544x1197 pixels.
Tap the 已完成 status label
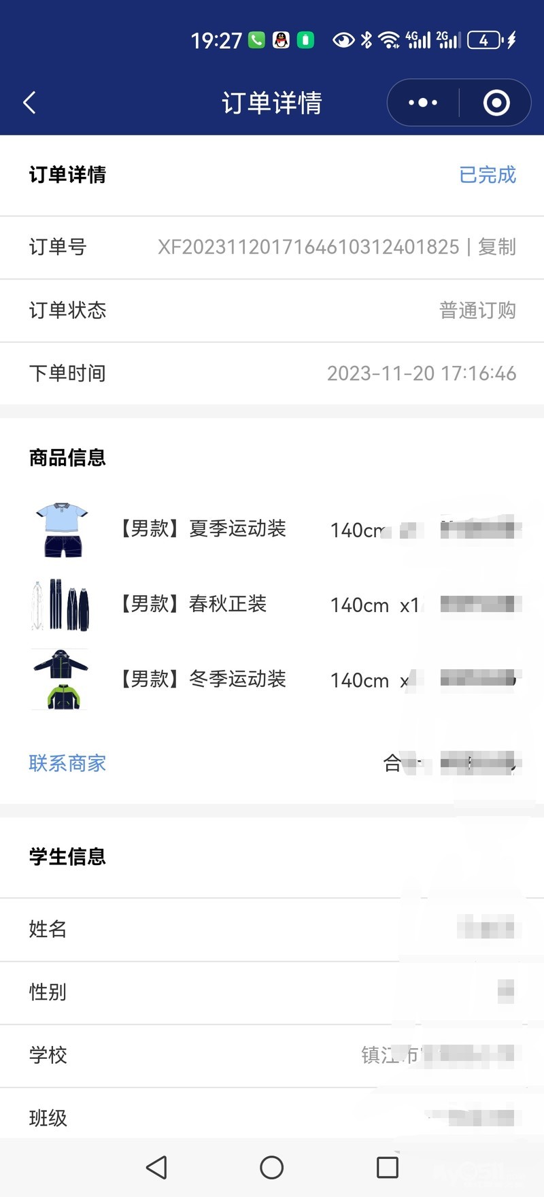(x=488, y=175)
